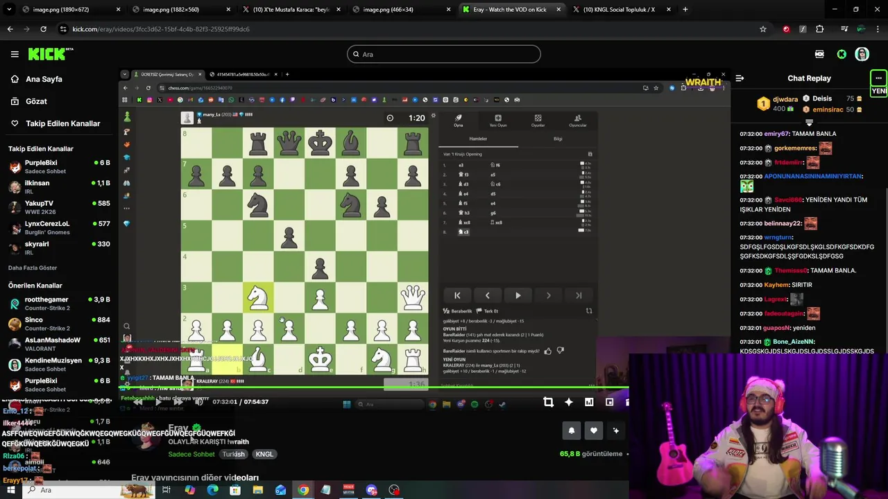Toggle notification bell for Eray
The image size is (888, 499).
572,430
